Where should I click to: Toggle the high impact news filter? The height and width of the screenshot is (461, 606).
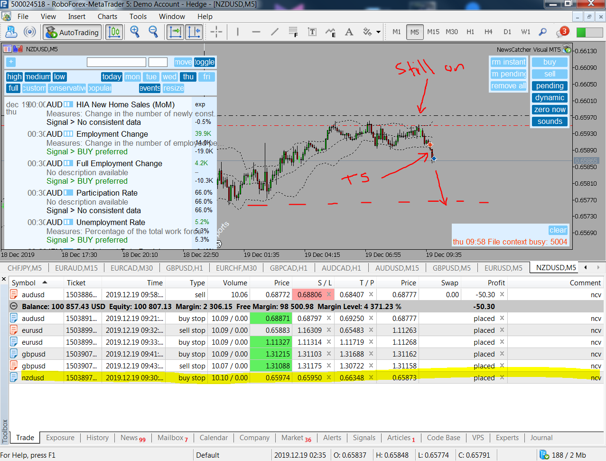click(x=14, y=77)
